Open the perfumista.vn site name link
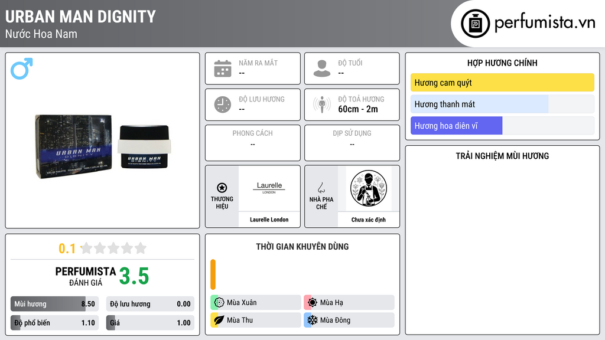The width and height of the screenshot is (605, 340). coord(545,22)
